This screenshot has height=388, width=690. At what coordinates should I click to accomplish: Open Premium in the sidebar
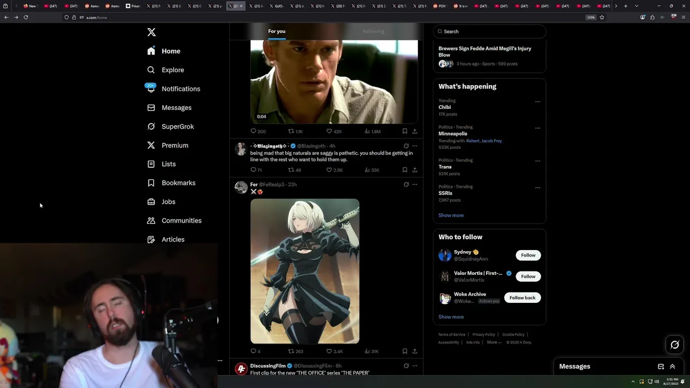pos(168,145)
